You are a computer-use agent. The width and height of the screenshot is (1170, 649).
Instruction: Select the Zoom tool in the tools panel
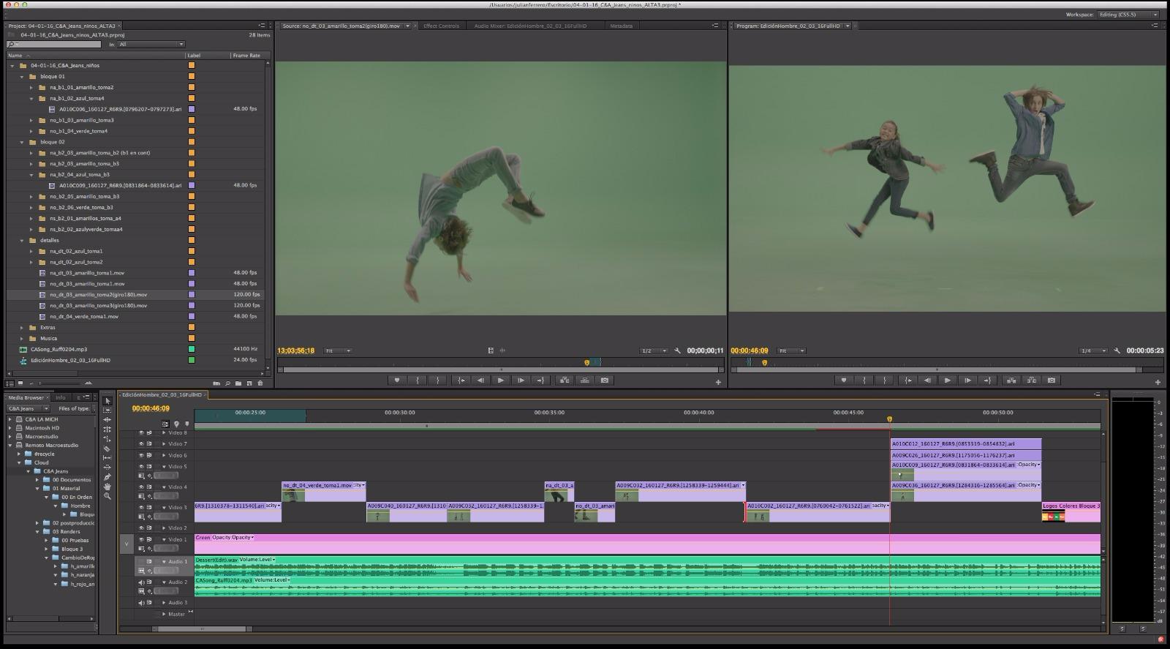click(x=107, y=496)
